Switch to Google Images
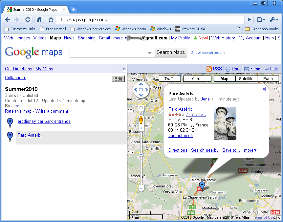 (x=23, y=38)
